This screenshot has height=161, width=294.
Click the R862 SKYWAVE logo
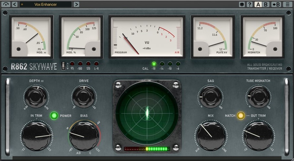34,66
